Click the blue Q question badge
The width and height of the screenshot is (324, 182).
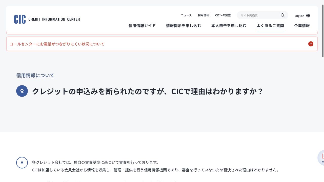(22, 91)
